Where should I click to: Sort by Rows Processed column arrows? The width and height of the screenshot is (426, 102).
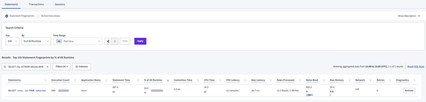(300, 80)
